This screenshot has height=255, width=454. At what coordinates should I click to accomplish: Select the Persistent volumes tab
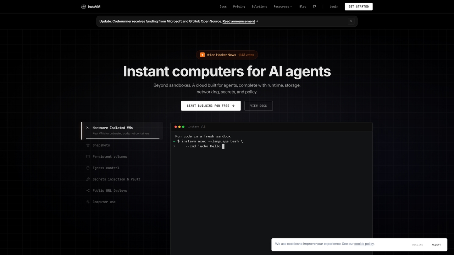point(122,157)
